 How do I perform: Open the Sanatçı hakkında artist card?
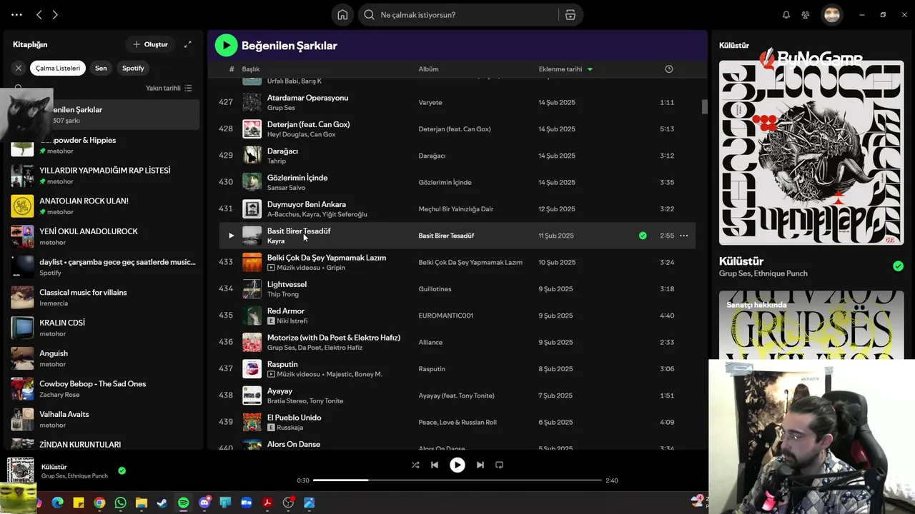click(811, 325)
